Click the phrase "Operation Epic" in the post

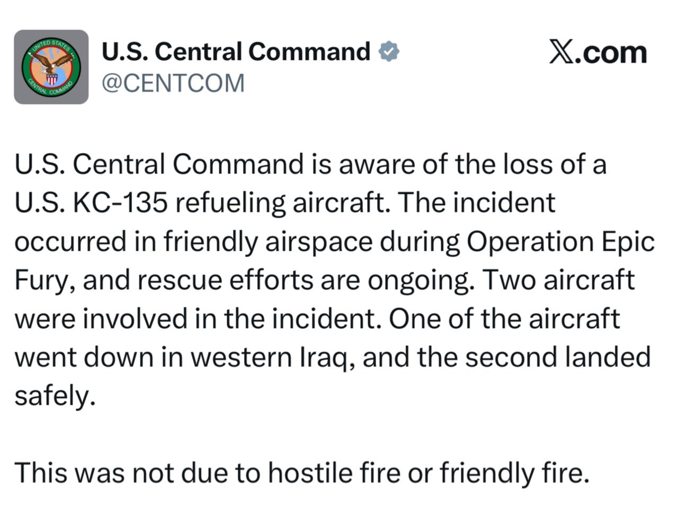(560, 242)
